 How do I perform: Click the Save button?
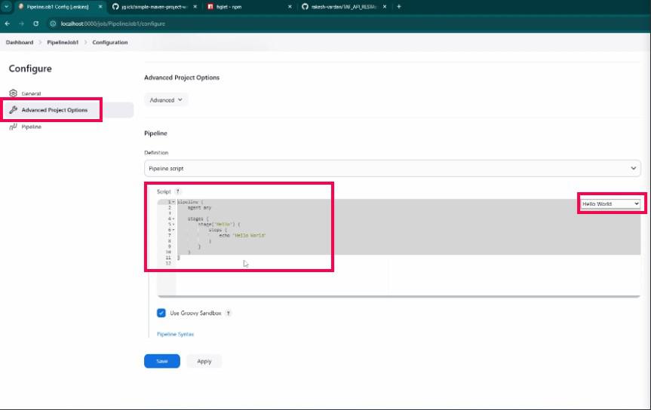tap(162, 361)
